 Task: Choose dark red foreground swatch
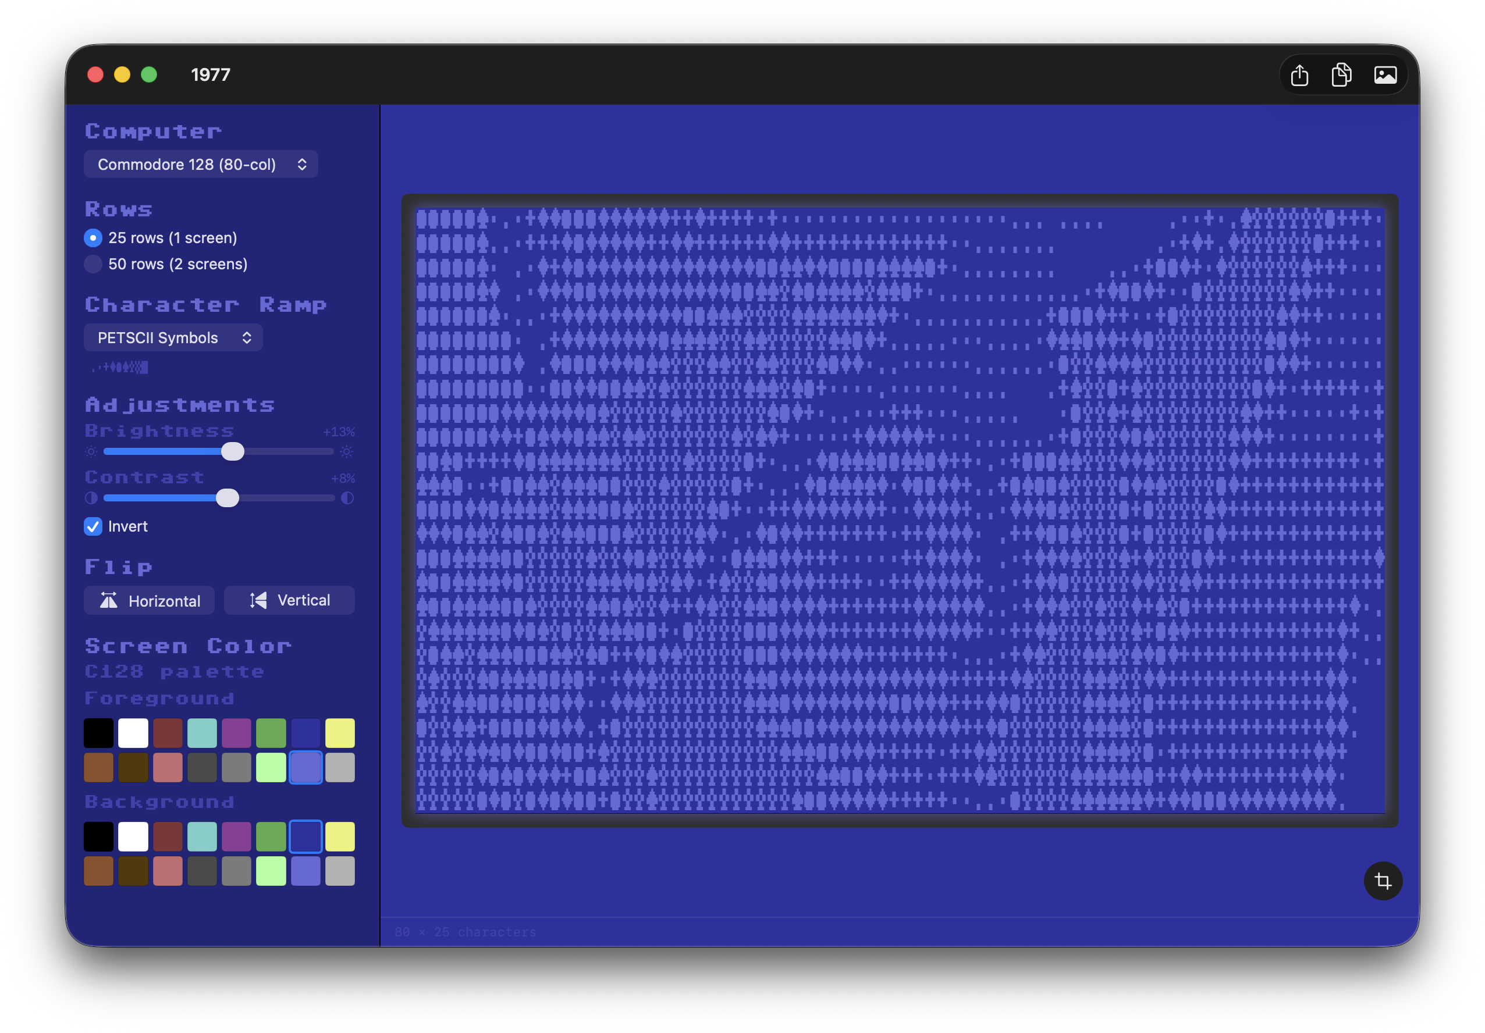(x=168, y=733)
